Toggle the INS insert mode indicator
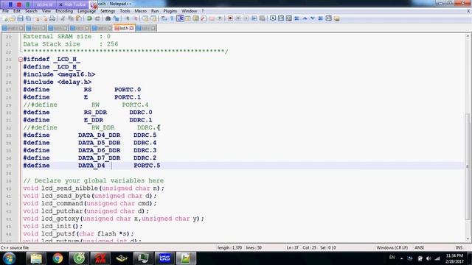The width and height of the screenshot is (472, 265). (459, 247)
